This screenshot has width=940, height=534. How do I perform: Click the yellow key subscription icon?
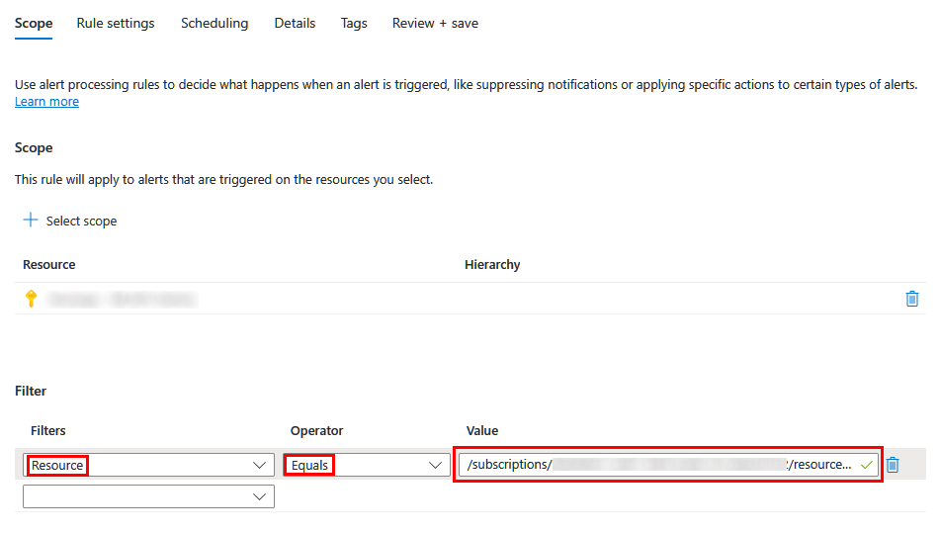click(x=31, y=299)
